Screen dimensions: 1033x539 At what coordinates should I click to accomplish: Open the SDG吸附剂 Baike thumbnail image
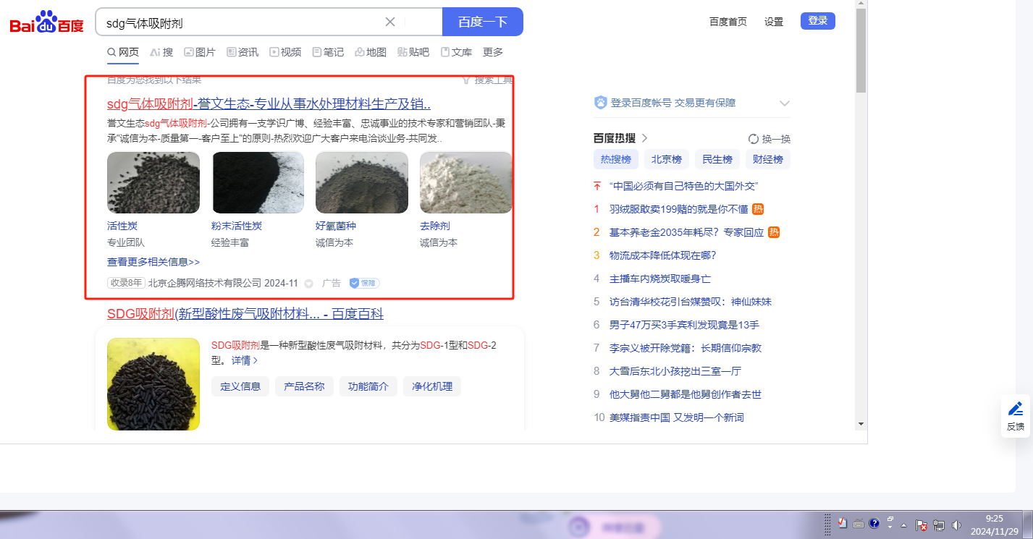point(153,384)
